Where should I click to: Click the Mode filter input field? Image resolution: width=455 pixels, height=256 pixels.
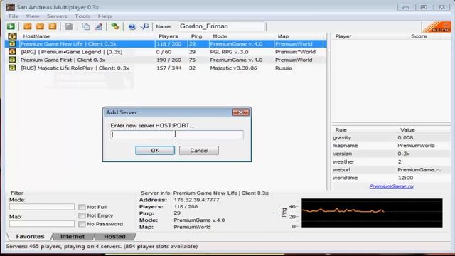pyautogui.click(x=42, y=207)
